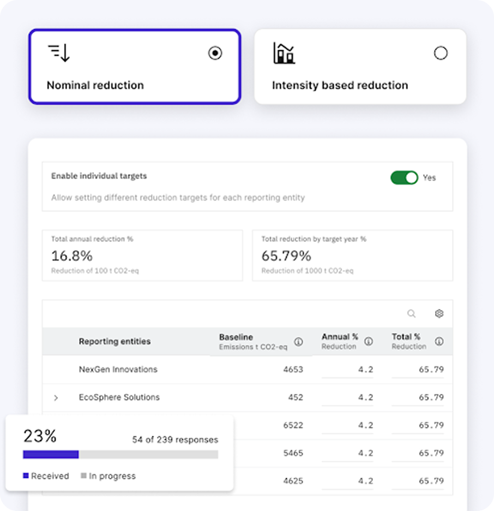Click the Reporting entities column header

click(115, 342)
